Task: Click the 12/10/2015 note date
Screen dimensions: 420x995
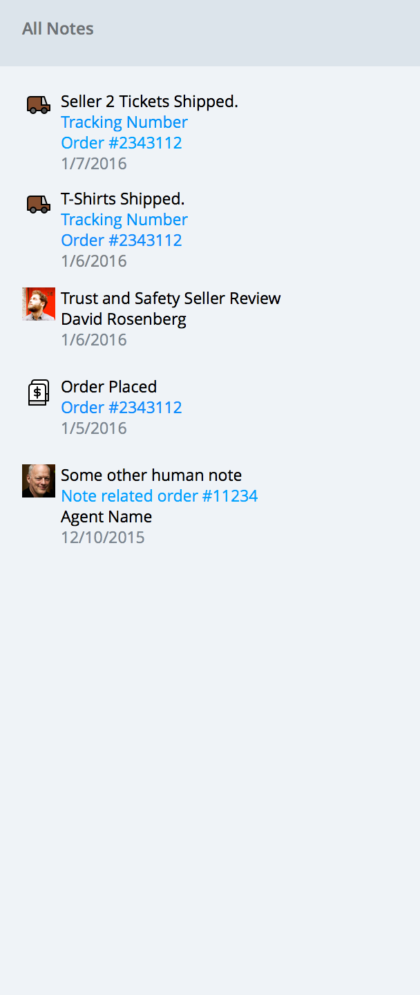Action: click(x=103, y=538)
